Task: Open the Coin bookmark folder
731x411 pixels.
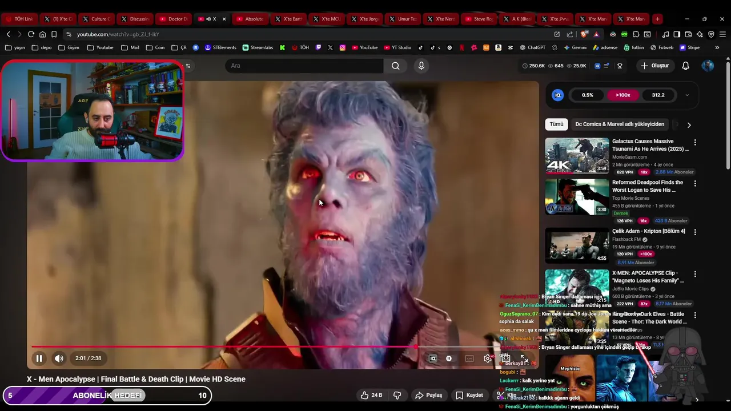Action: point(155,47)
